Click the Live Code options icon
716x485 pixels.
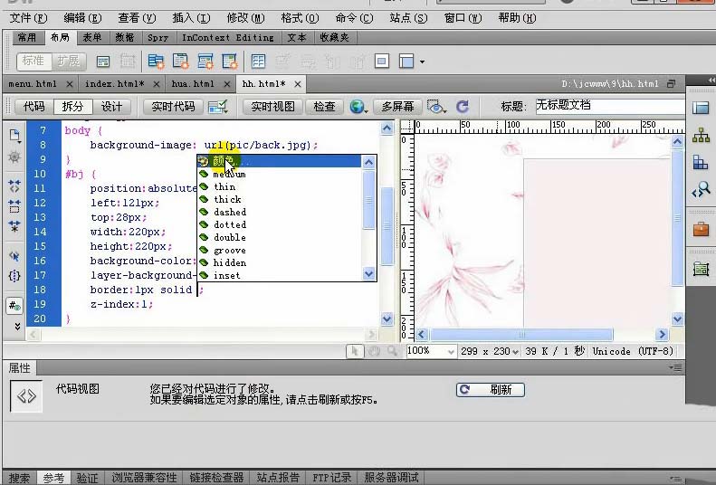pos(218,107)
